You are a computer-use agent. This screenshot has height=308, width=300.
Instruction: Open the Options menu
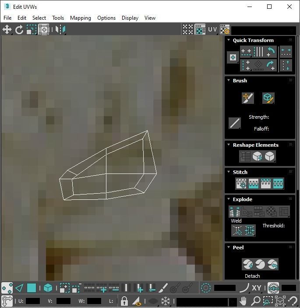pos(106,18)
